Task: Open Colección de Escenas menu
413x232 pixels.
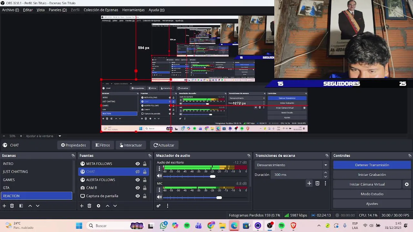Action: [101, 10]
